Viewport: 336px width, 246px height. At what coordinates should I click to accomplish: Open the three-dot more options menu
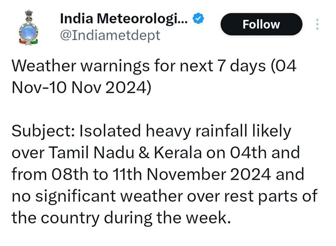pos(317,24)
